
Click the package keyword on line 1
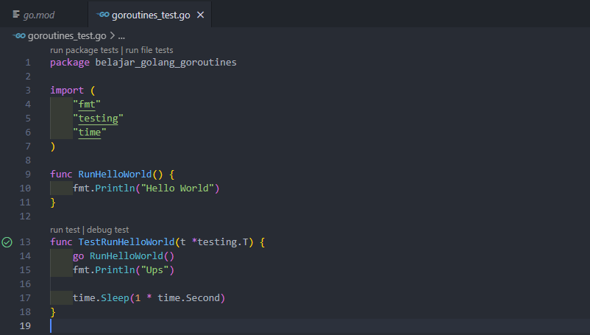(x=70, y=63)
